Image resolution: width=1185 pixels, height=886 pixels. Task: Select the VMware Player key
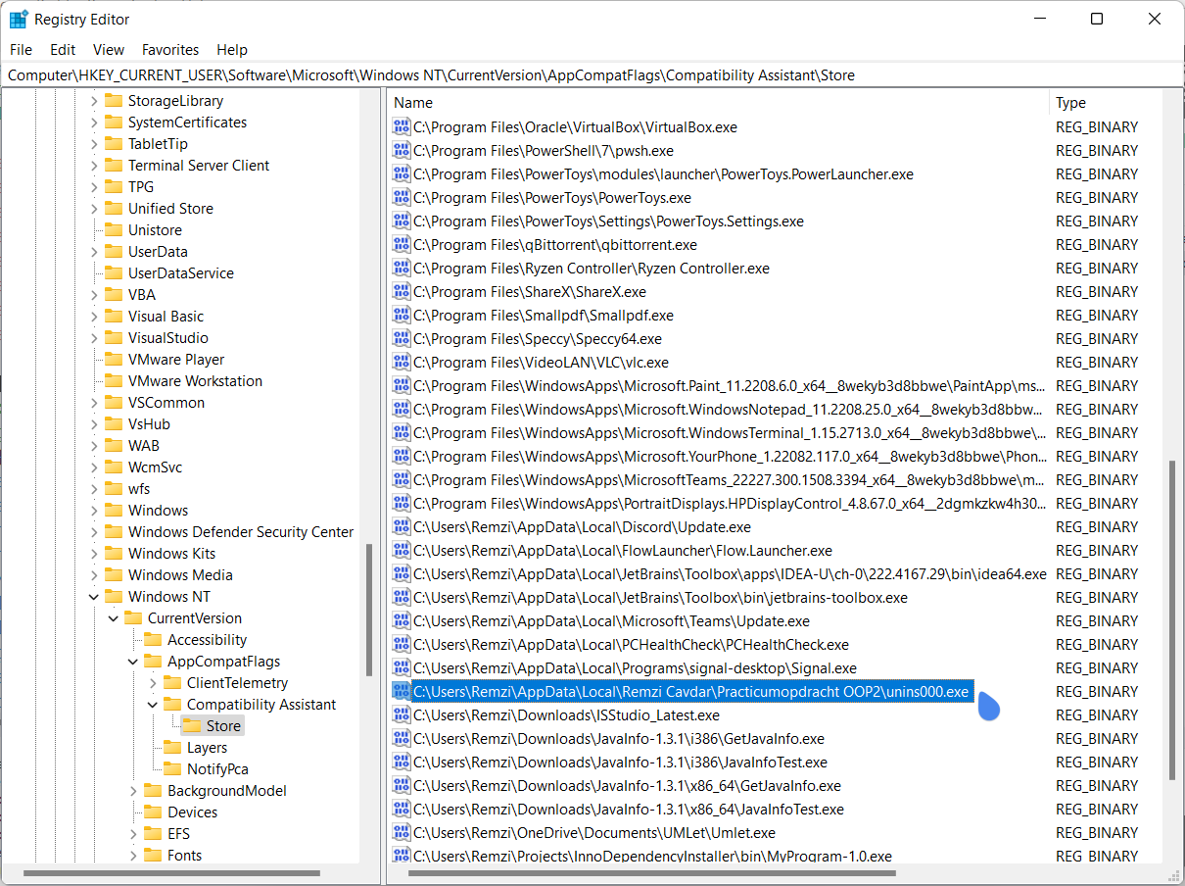[x=176, y=360]
